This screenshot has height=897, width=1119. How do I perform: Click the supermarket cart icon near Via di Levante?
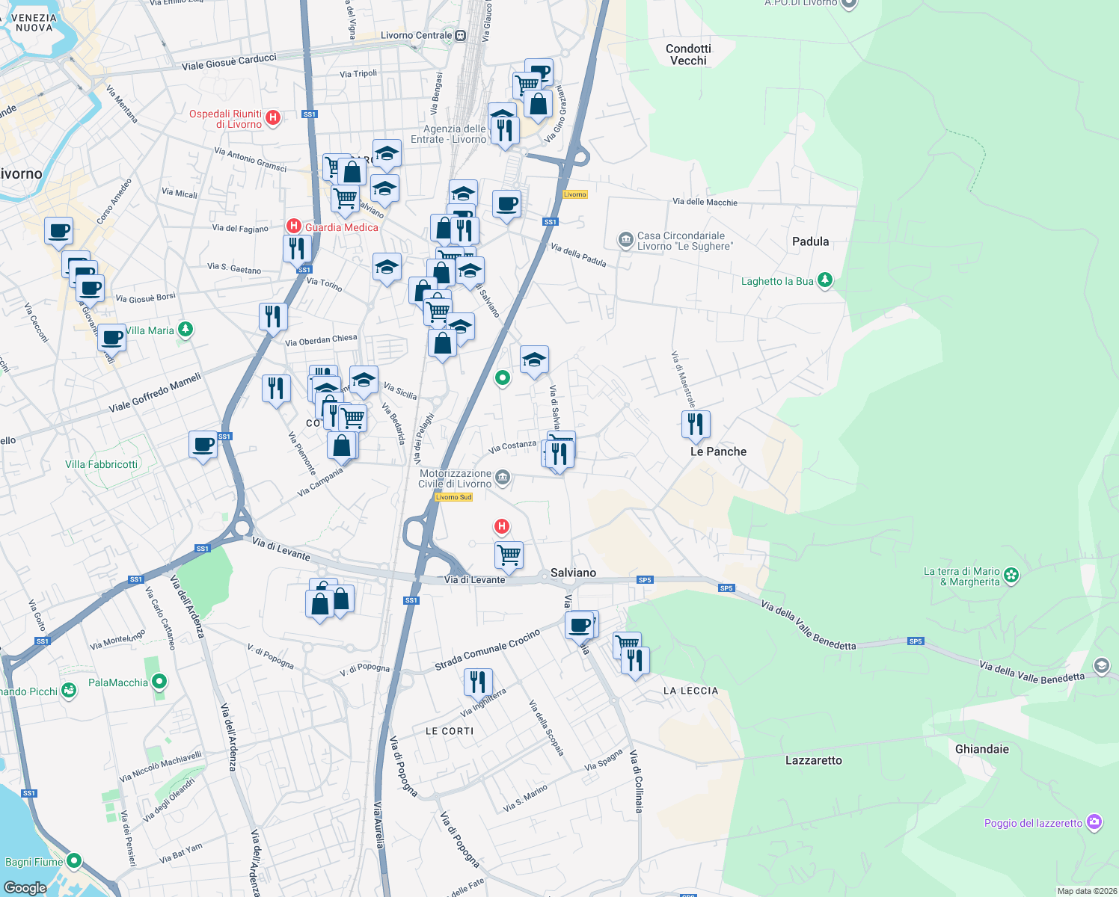[508, 553]
